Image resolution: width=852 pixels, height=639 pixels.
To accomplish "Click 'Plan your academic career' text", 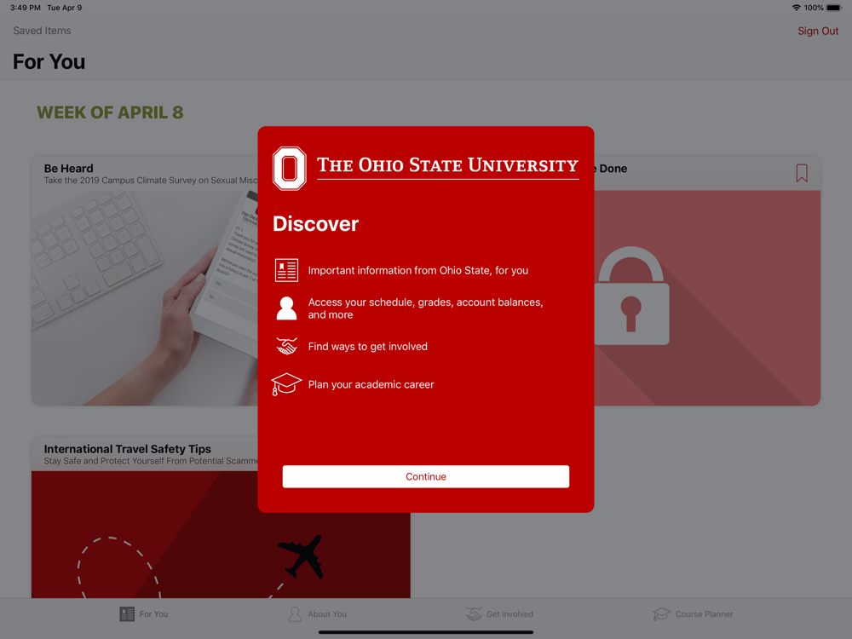I will click(x=371, y=385).
